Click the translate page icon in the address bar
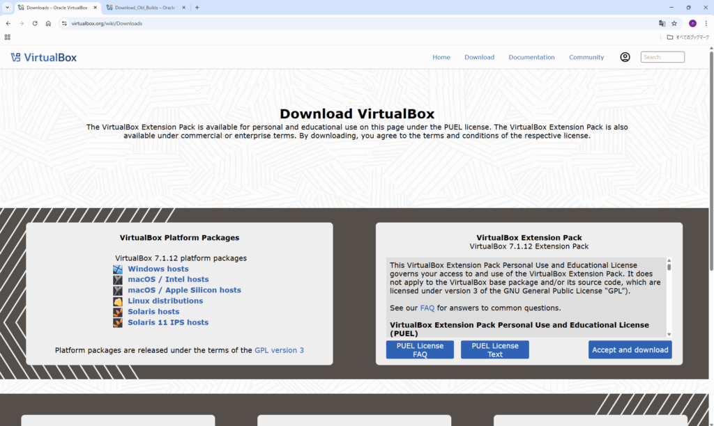 (x=662, y=23)
